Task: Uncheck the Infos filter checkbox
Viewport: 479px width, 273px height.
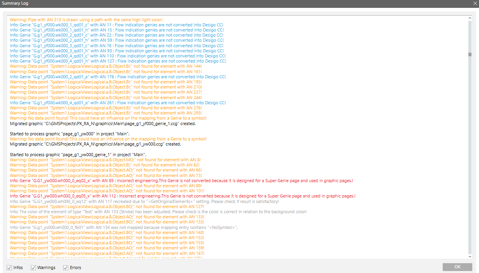Action: click(9, 268)
